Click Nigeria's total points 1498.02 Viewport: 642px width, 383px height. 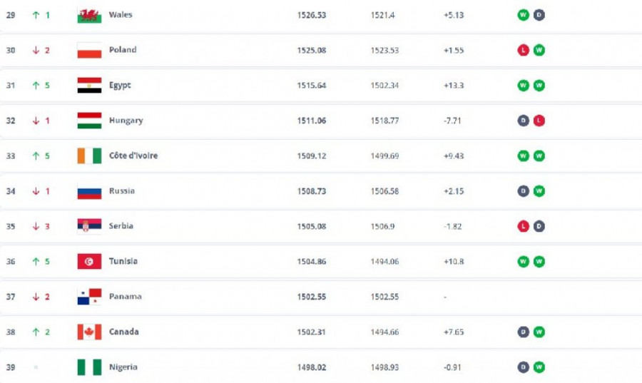(x=312, y=367)
